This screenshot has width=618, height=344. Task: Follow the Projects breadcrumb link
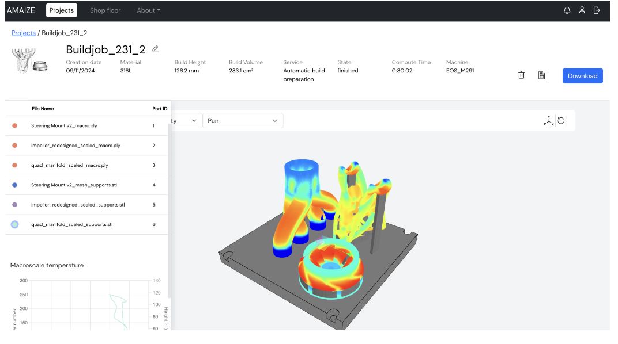point(23,33)
